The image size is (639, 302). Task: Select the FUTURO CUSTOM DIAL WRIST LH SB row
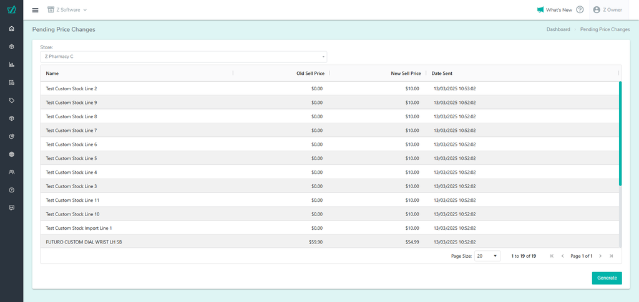point(84,242)
